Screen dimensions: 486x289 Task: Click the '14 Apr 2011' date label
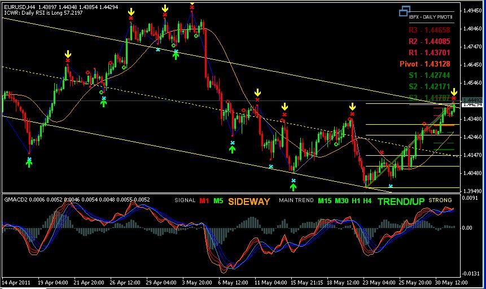pyautogui.click(x=16, y=282)
